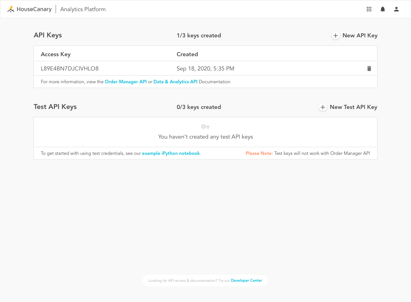The width and height of the screenshot is (411, 302).
Task: Open the notifications bell
Action: (382, 9)
